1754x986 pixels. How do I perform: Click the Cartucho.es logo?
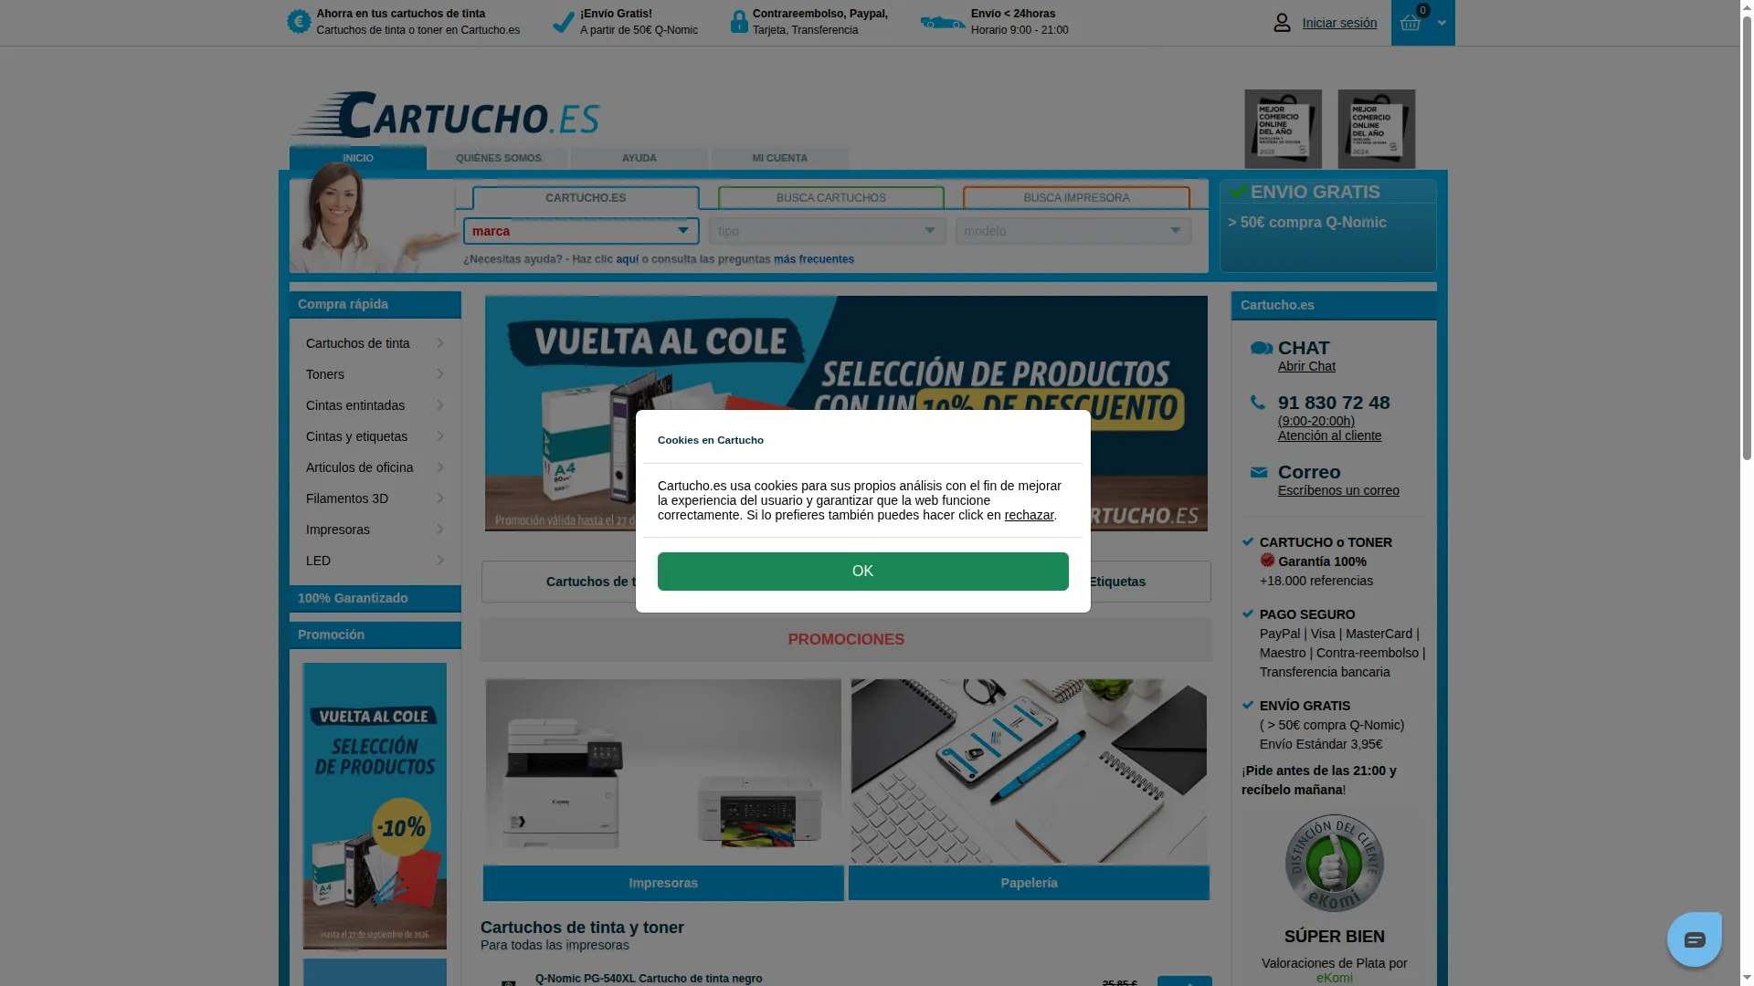coord(445,115)
